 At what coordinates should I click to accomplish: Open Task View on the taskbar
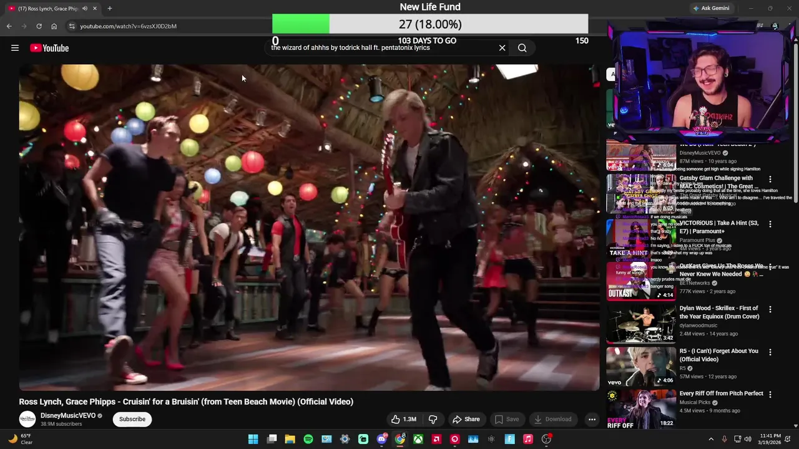[x=272, y=439]
